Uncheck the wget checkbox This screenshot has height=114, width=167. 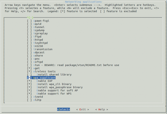pos(29,68)
